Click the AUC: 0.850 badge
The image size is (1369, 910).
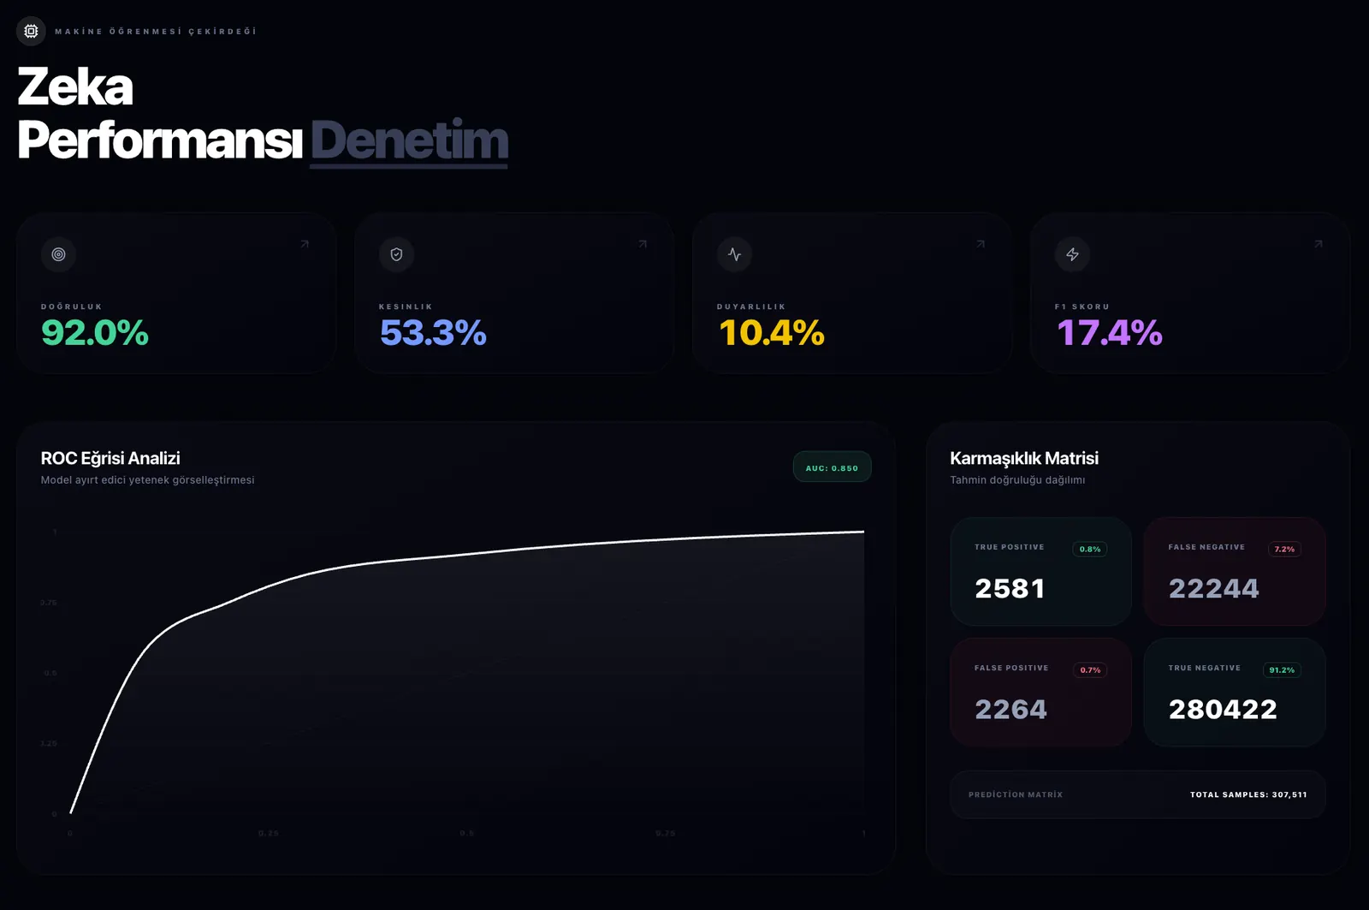point(832,467)
